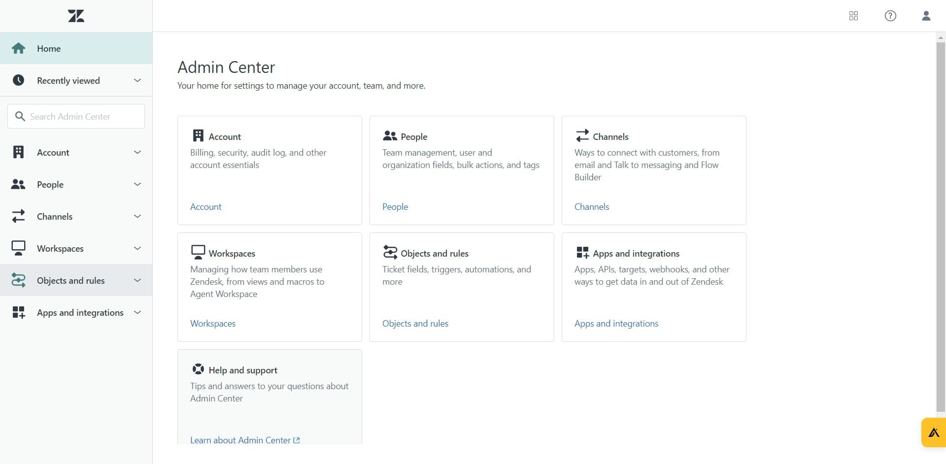Click the People link on the People card

(x=395, y=206)
